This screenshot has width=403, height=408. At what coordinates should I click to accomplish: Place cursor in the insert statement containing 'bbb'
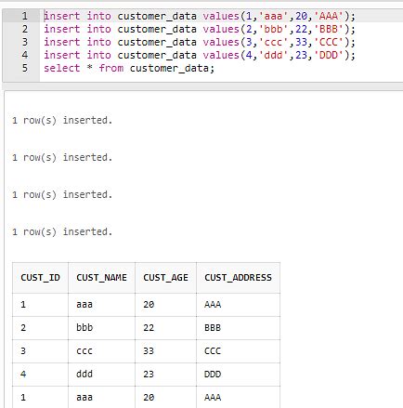[200, 29]
